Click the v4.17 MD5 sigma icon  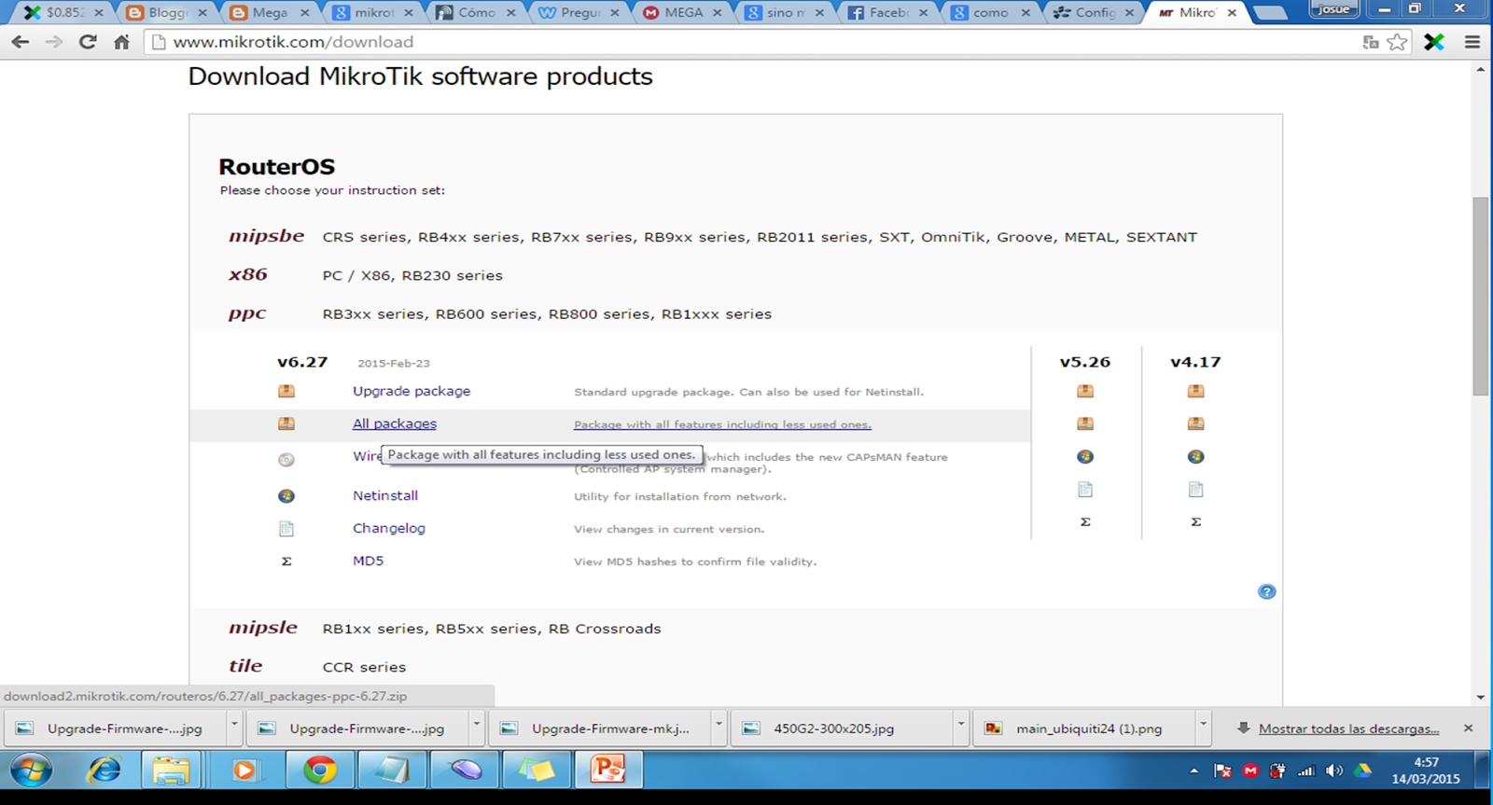click(1195, 522)
